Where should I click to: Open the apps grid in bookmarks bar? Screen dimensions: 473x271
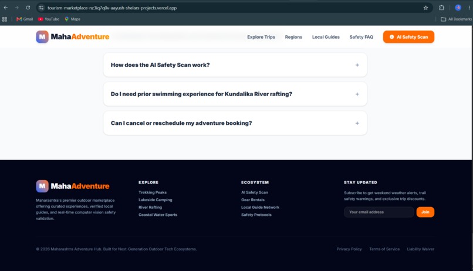5,19
